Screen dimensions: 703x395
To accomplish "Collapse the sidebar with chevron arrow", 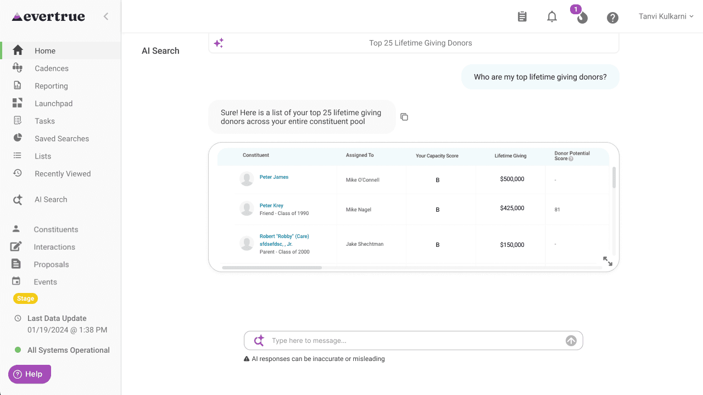I will click(x=106, y=16).
